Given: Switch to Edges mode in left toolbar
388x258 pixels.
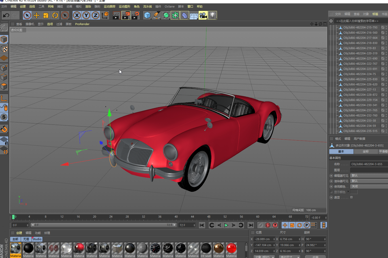Looking at the screenshot, I should pyautogui.click(x=4, y=77).
